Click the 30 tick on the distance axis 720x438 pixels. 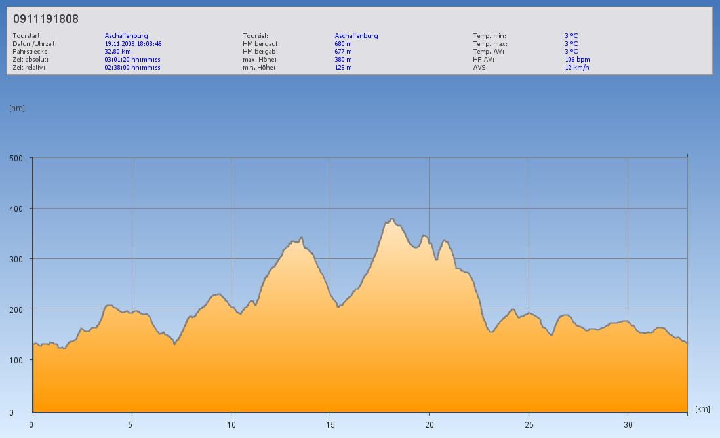628,424
